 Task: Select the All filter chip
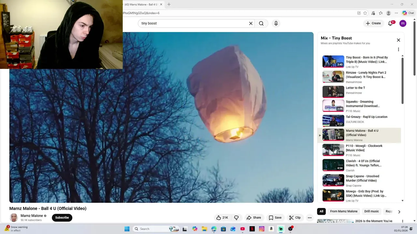(x=321, y=211)
